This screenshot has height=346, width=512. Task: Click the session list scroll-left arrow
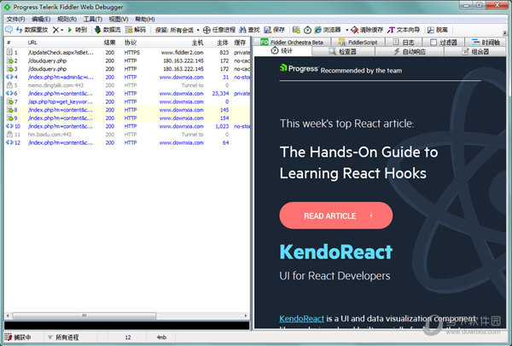8,315
